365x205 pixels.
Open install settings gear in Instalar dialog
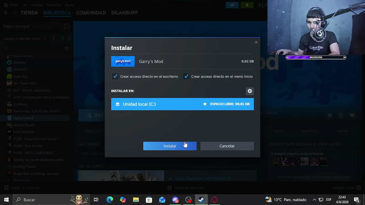click(250, 91)
